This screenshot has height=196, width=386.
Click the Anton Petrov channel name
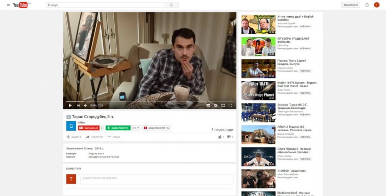284,89
